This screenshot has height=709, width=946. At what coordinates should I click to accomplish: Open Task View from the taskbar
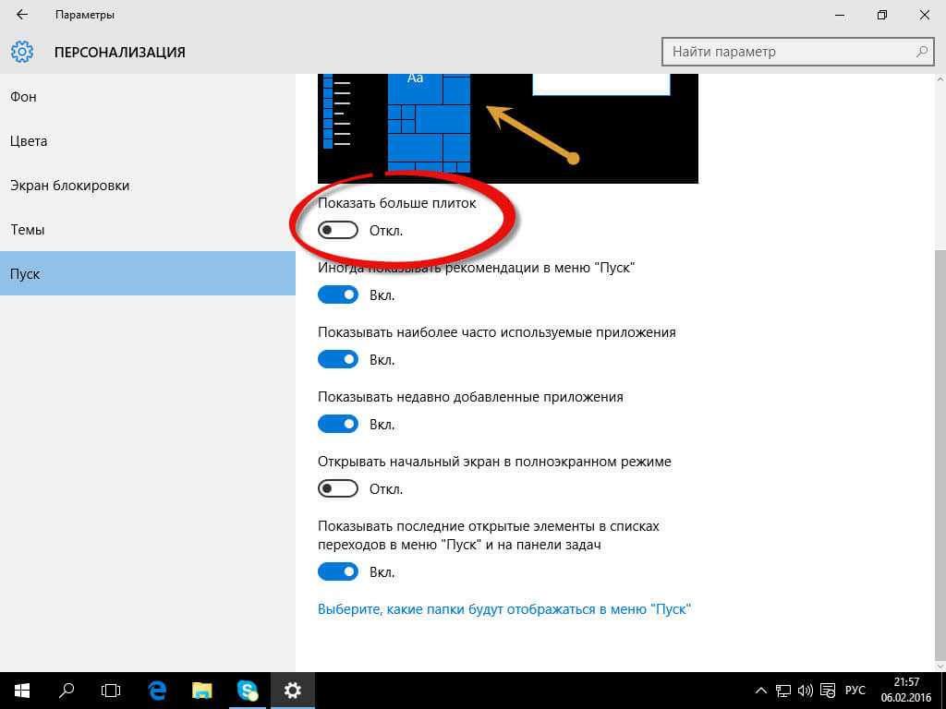coord(111,690)
